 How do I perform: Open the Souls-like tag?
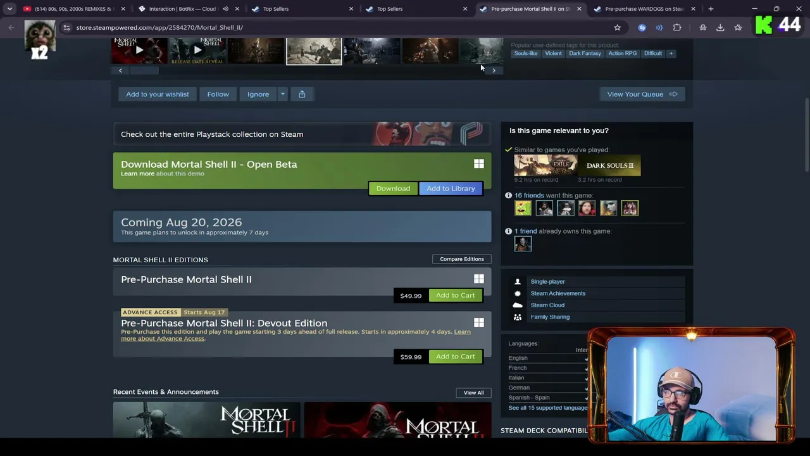tap(525, 53)
